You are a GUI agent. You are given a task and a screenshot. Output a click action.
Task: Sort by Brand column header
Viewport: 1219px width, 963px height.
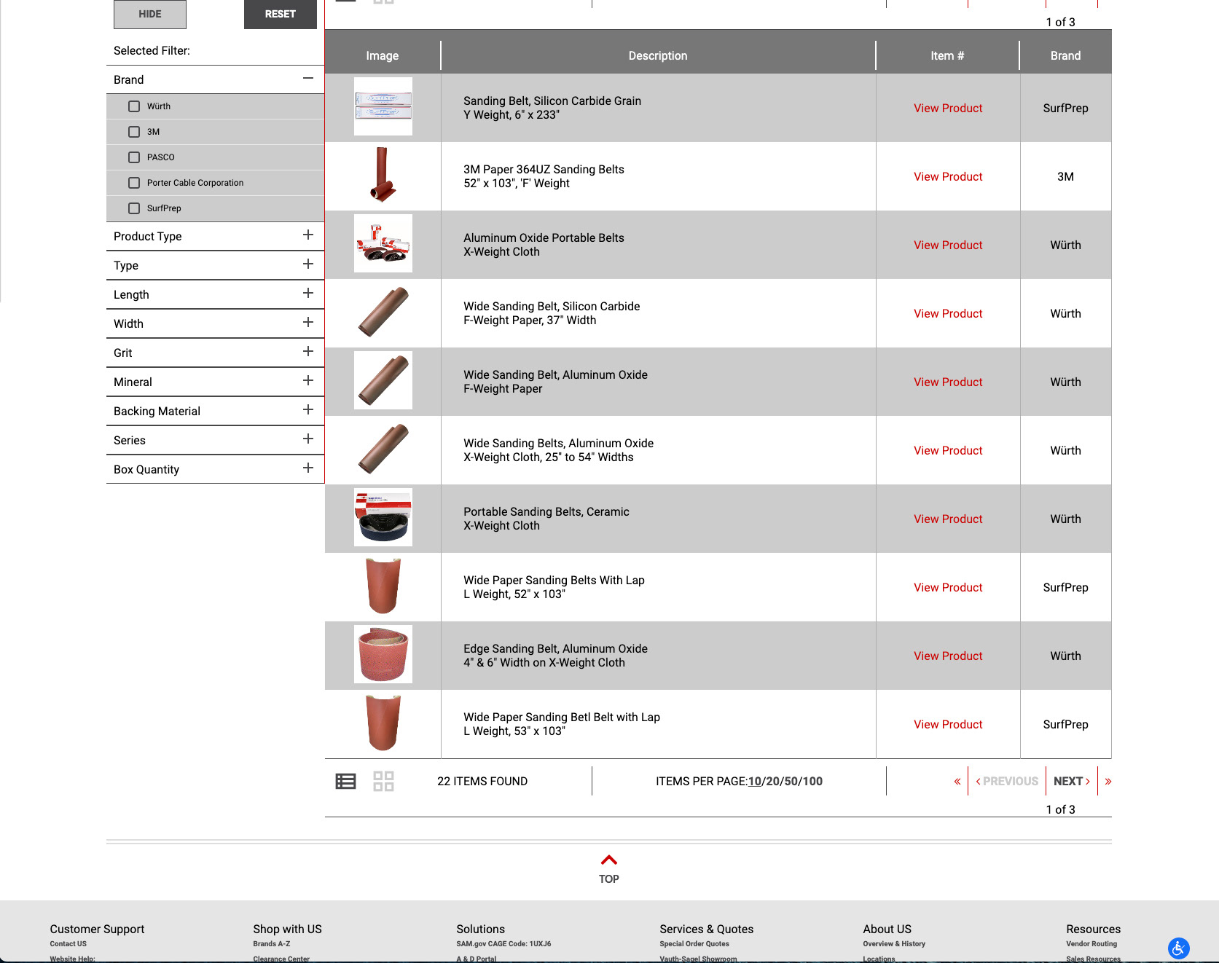[x=1065, y=55]
